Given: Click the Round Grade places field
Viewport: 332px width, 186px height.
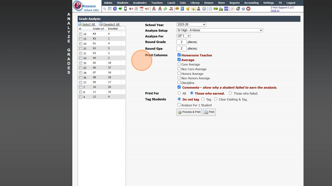Looking at the screenshot, I should (181, 42).
